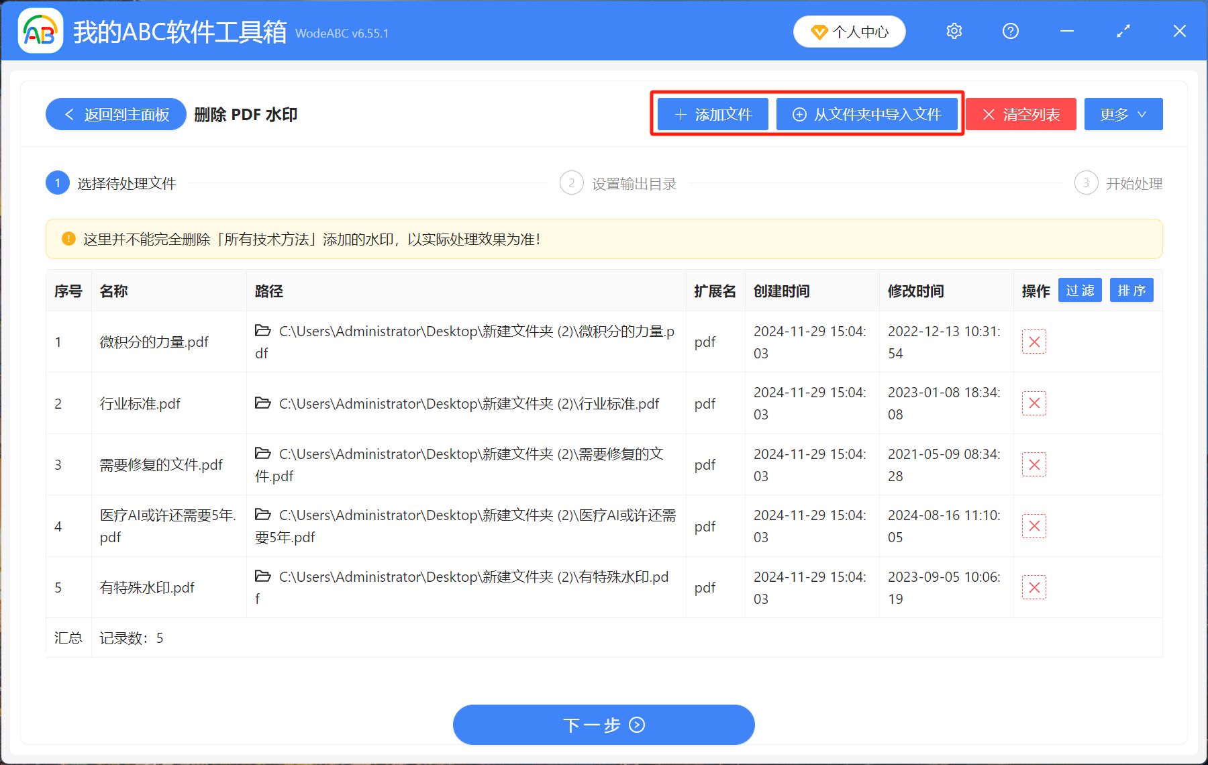Delete 医疗AI或许还需要5年.pdf row with red X
This screenshot has height=765, width=1208.
pos(1034,526)
